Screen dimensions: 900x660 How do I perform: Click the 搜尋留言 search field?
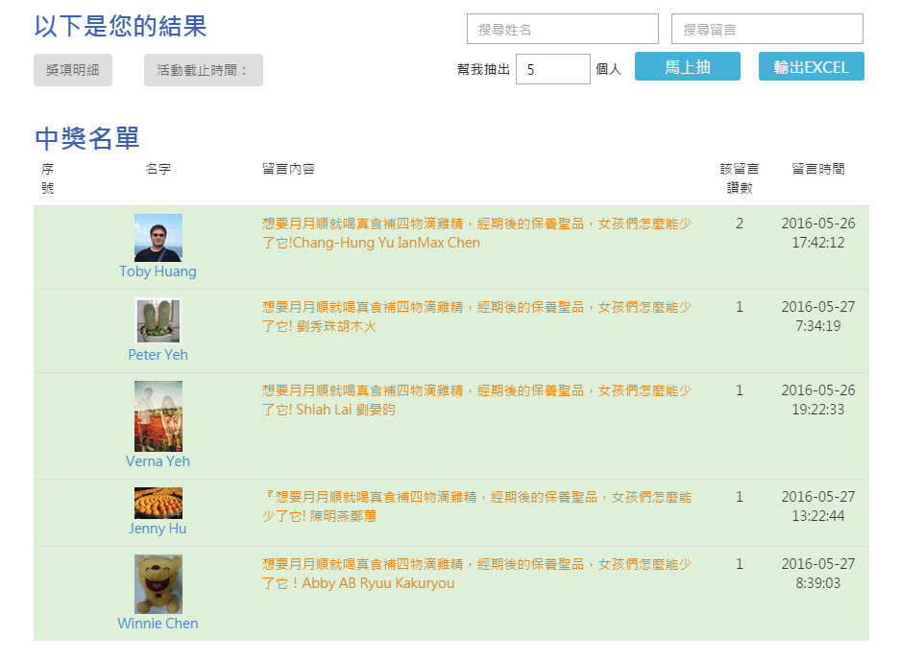coord(766,29)
